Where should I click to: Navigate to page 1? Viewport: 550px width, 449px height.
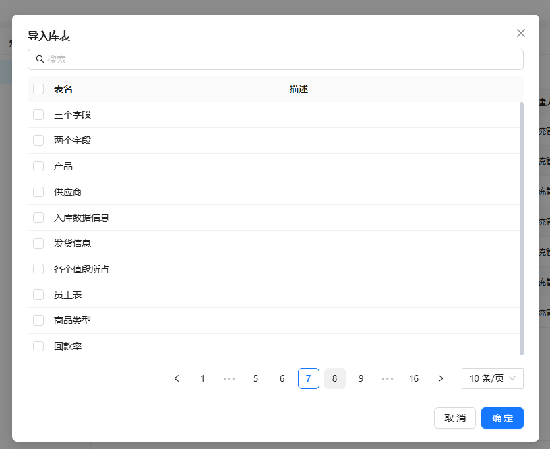tap(203, 378)
